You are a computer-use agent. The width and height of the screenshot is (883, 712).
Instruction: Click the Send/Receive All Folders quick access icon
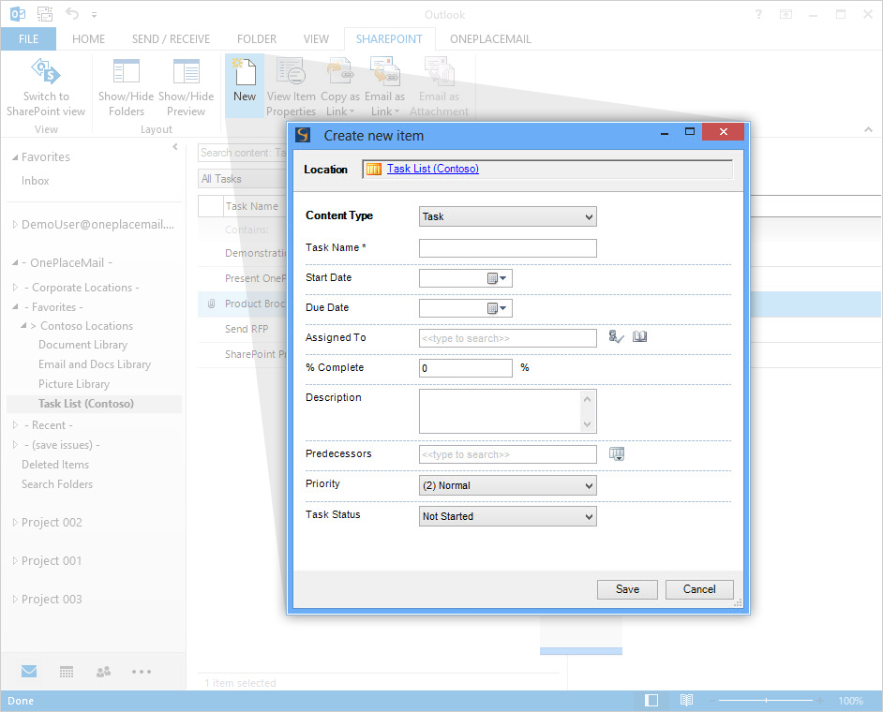click(x=45, y=13)
